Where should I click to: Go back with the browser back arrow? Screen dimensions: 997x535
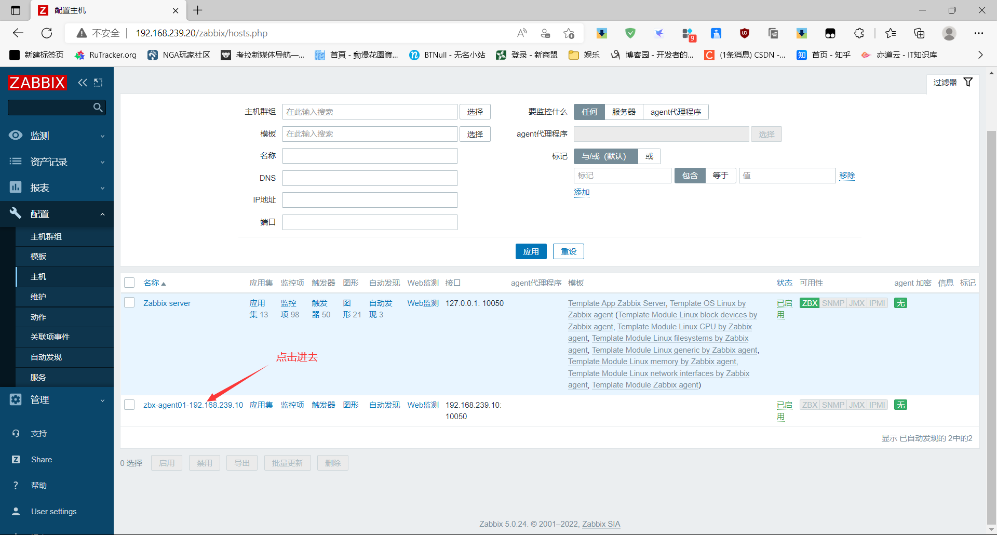(x=18, y=33)
